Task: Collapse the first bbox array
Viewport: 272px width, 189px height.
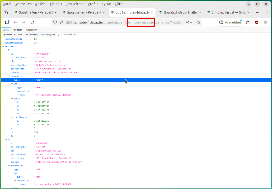Action: click(12, 99)
